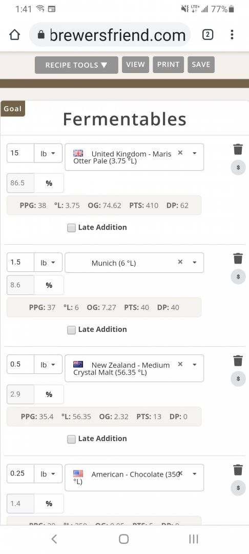Screen dimensions: 249x554
Task: Check Late Addition under Munich
Action: pos(72,330)
